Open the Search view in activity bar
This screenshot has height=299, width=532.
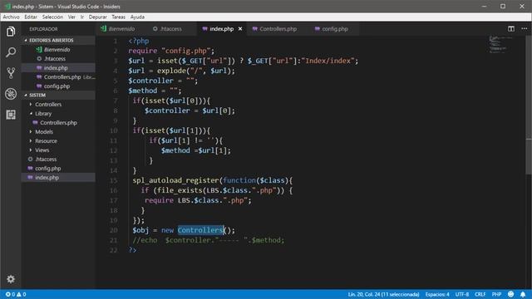[x=11, y=52]
